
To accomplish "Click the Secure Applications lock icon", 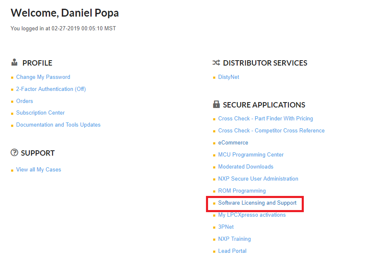I will coord(216,105).
